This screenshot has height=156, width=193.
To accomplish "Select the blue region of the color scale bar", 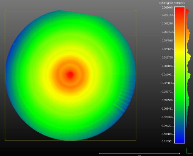I will point(180,135).
